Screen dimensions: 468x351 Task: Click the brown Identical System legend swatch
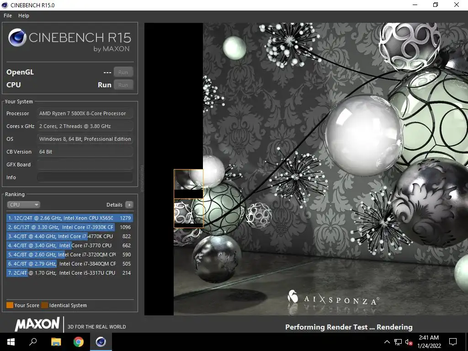click(44, 305)
